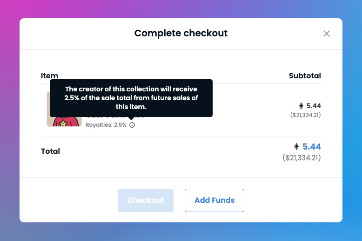Click the info icon beside Royalties
Image resolution: width=362 pixels, height=241 pixels.
click(132, 125)
